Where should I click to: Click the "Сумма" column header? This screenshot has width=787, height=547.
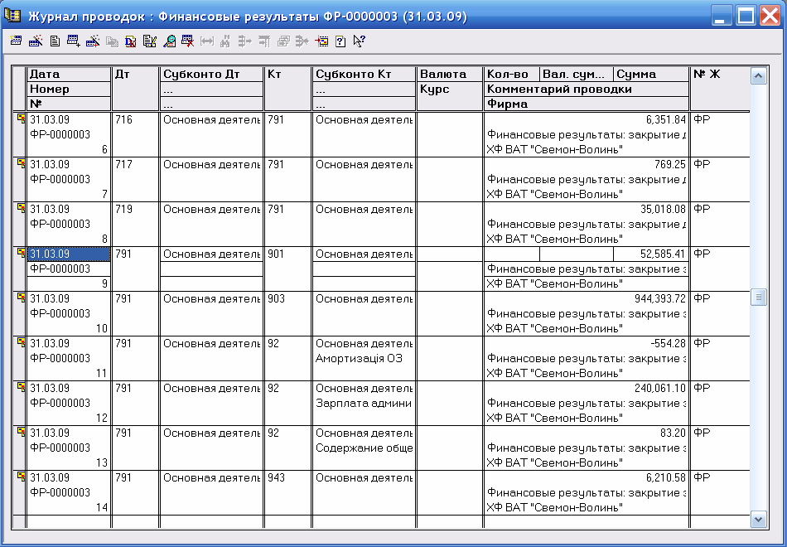point(650,74)
